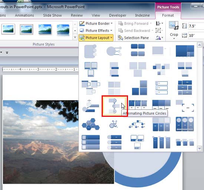Choose the ascending picture accent layout
Screen dimensions: 204x190
91,106
